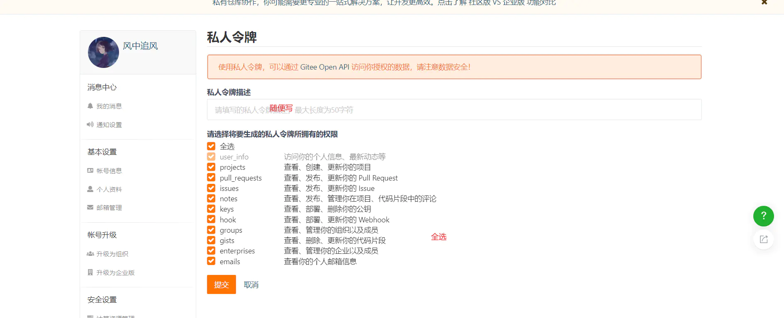Click the feedback external-link floating icon
The height and width of the screenshot is (318, 784).
(x=764, y=239)
